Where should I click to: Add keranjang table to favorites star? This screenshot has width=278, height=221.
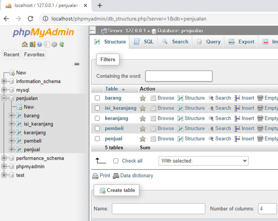tap(143, 118)
